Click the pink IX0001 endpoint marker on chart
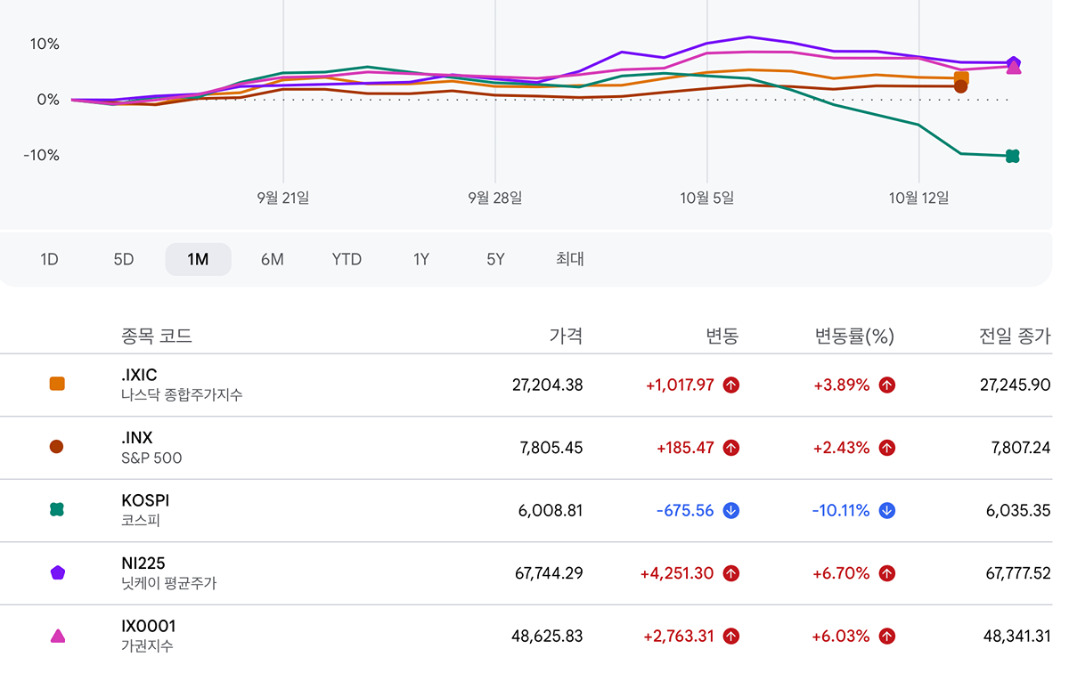 pos(1013,69)
